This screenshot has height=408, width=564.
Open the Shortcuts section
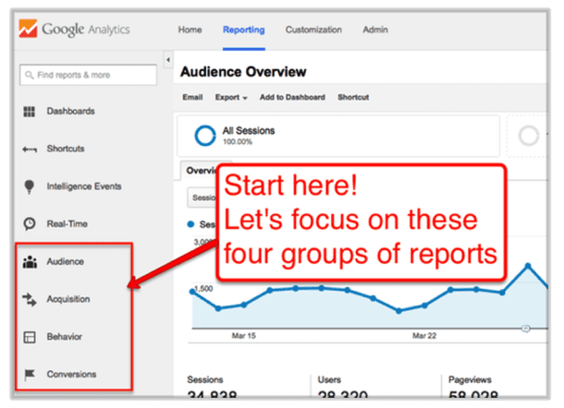tap(66, 149)
